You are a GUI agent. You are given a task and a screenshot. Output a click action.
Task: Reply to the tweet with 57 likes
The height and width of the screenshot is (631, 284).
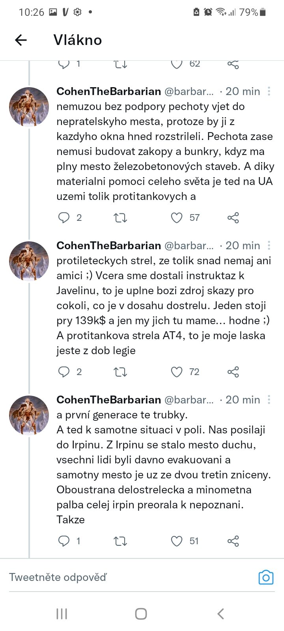(64, 218)
